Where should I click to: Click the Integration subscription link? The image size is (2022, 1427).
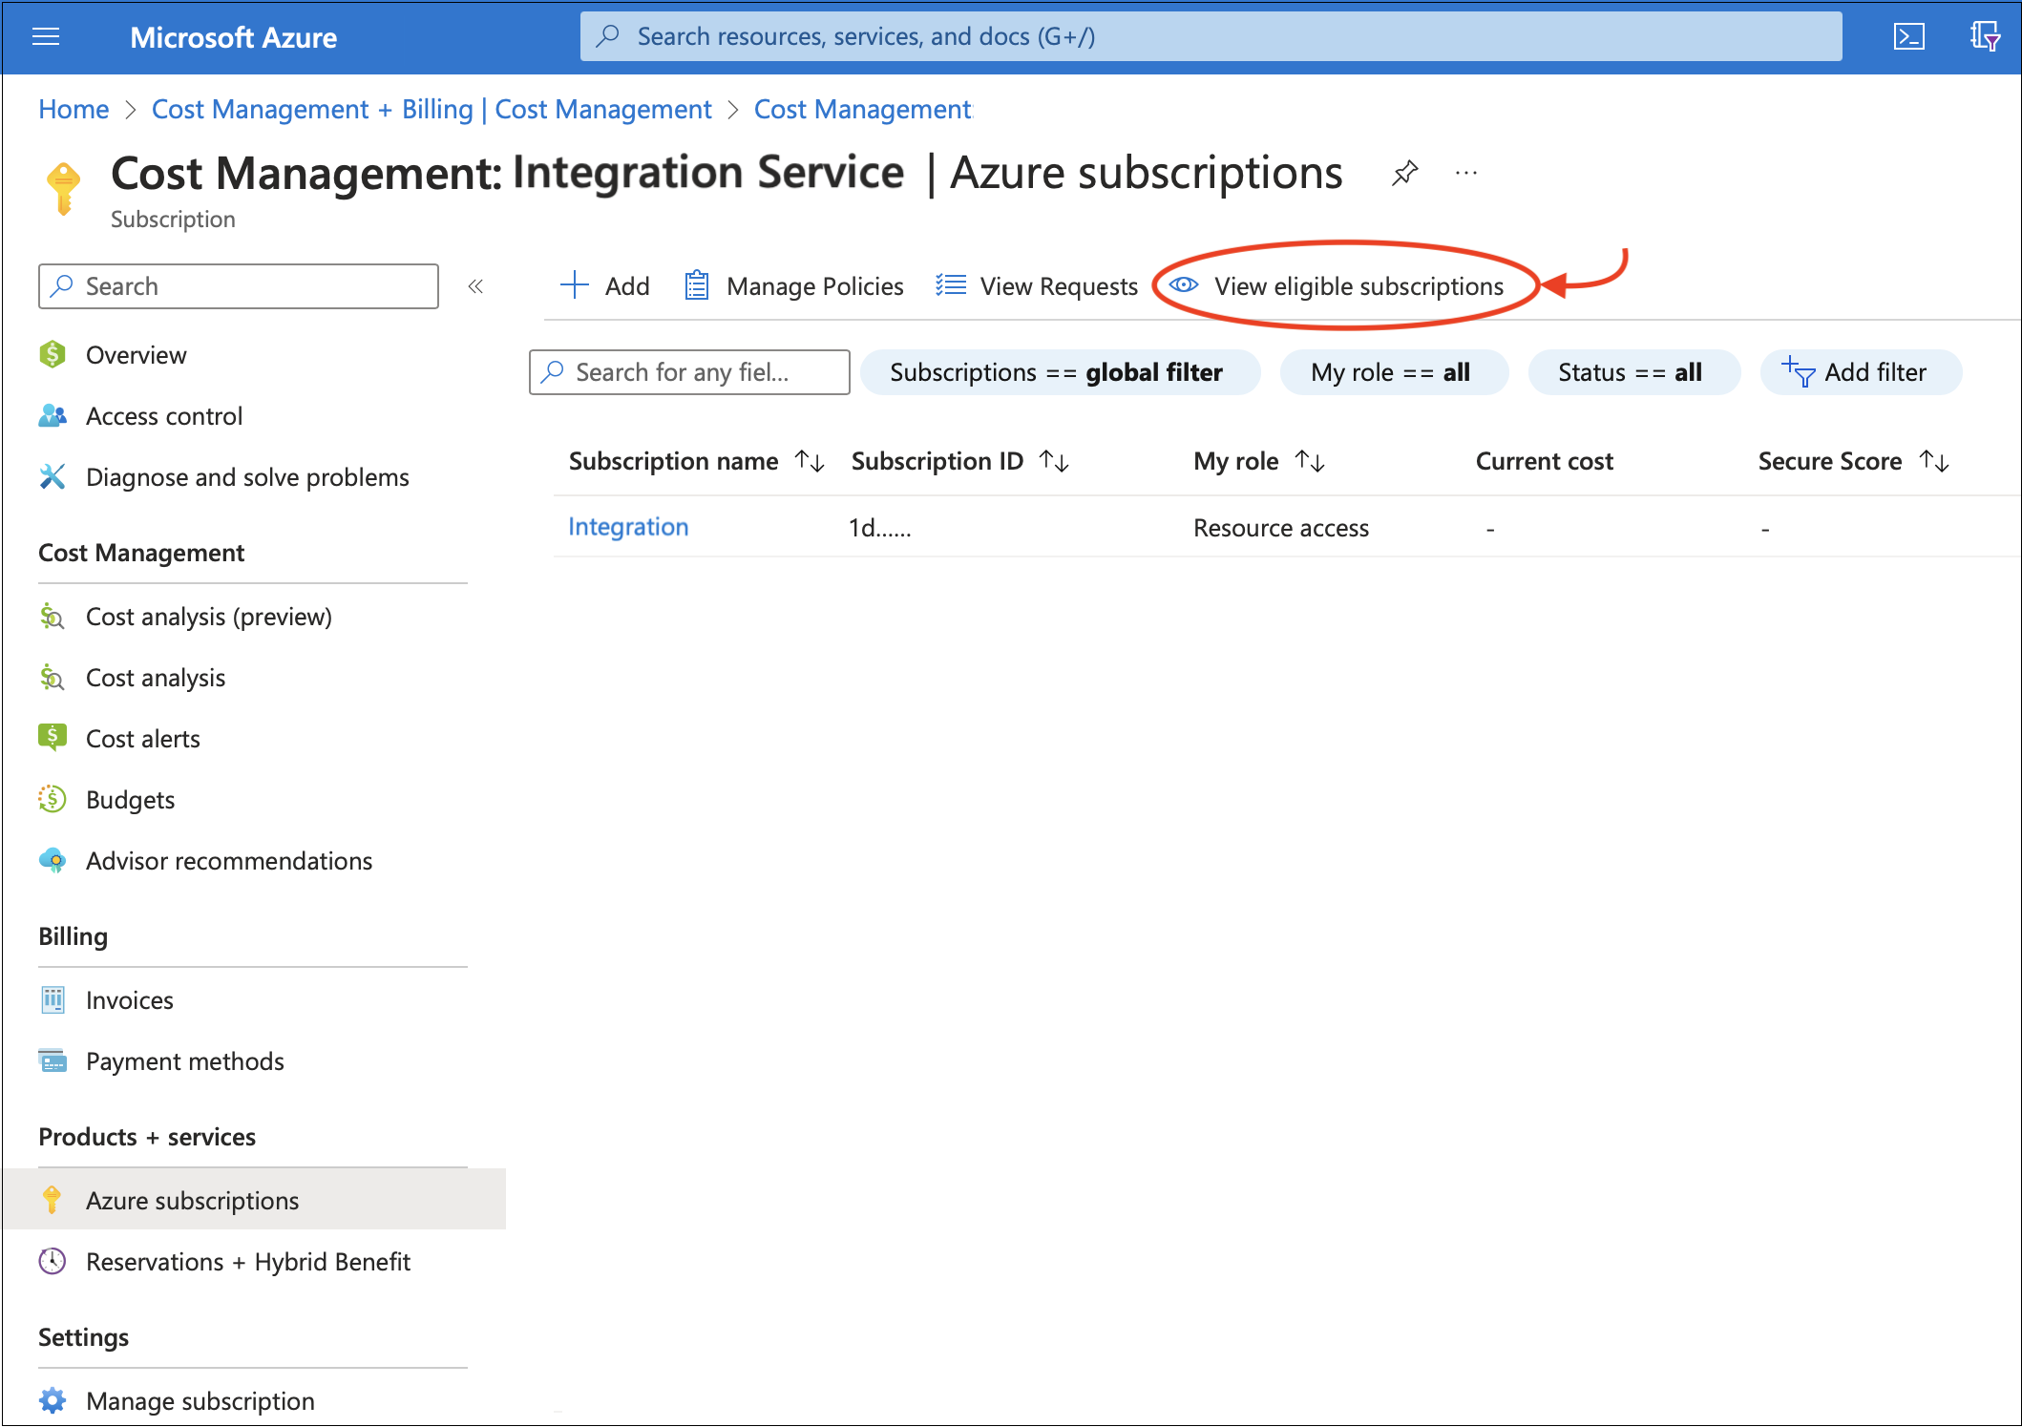pyautogui.click(x=629, y=528)
